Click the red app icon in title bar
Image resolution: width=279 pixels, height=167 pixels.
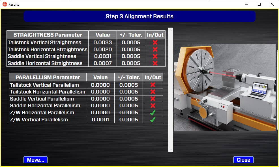tap(5, 4)
